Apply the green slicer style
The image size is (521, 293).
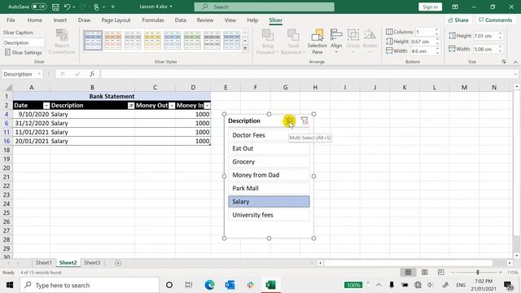coord(192,41)
